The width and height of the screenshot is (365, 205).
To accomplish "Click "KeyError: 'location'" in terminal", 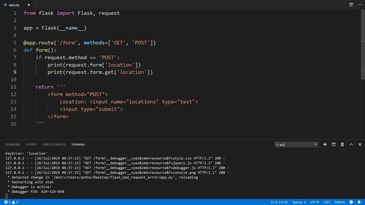I will point(26,154).
